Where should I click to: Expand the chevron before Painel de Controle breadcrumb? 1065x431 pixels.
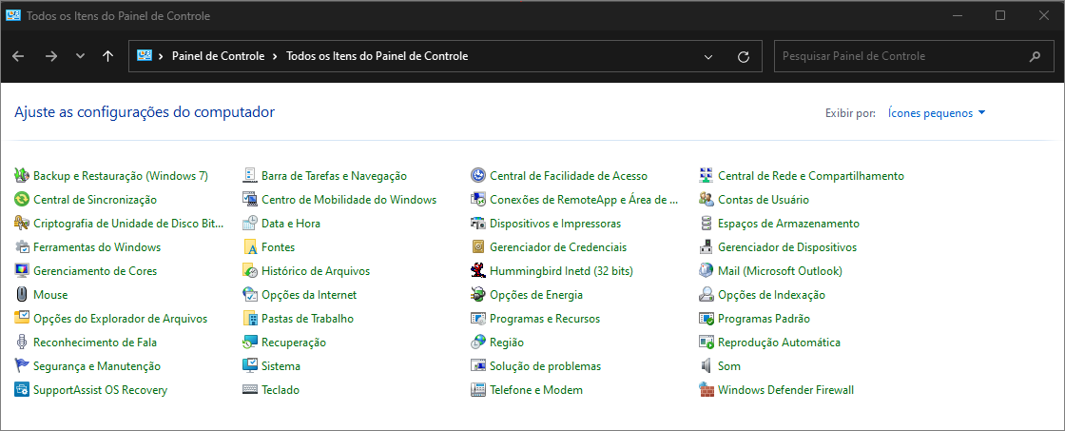point(161,56)
